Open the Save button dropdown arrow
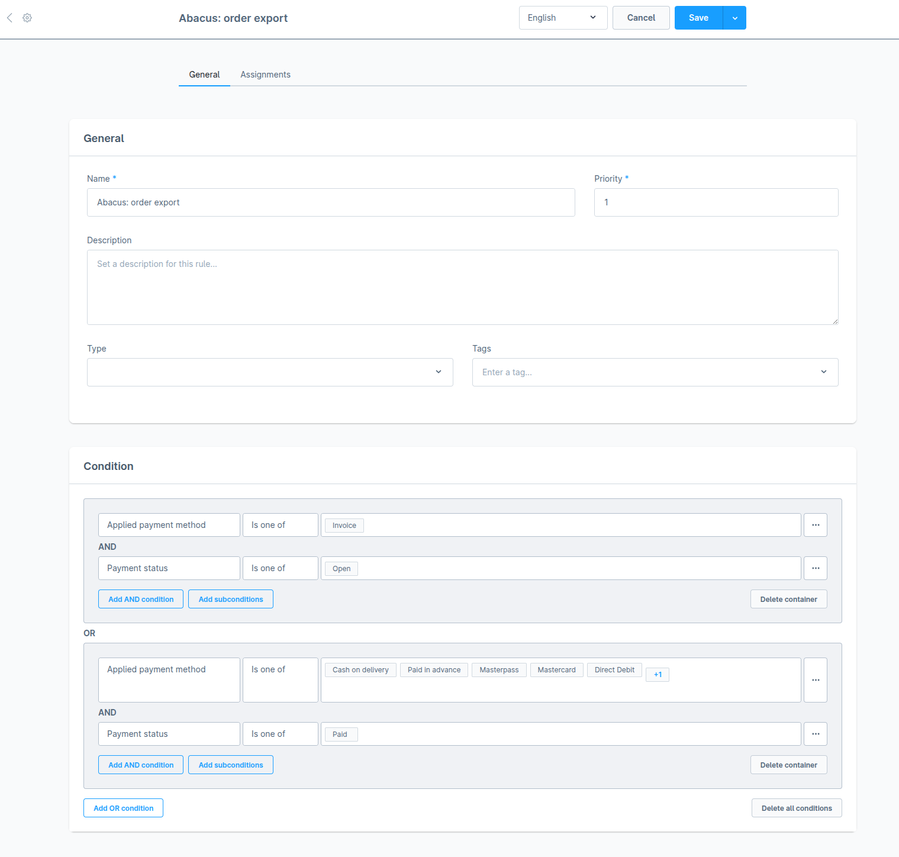Screen dimensions: 899x857 [734, 18]
